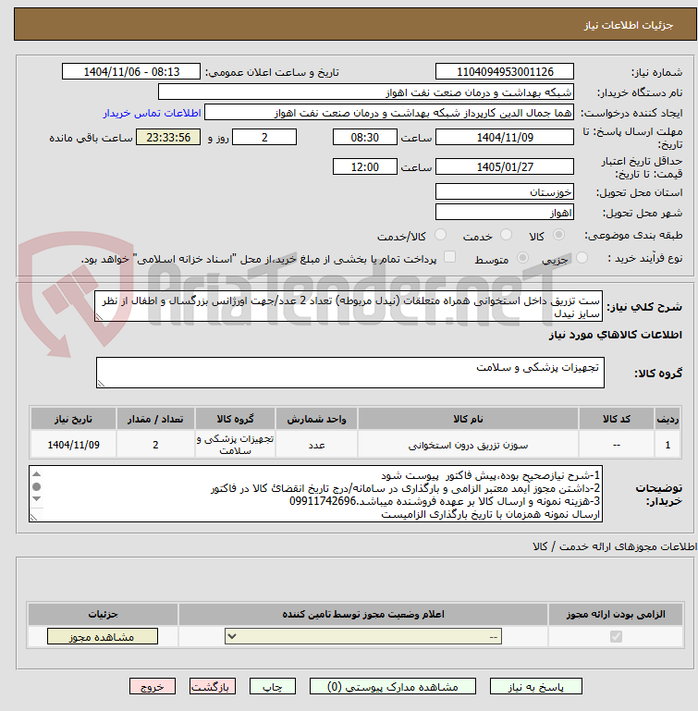The width and height of the screenshot is (698, 711).
Task: Click the countdown timer 23:33:56
Action: (168, 138)
